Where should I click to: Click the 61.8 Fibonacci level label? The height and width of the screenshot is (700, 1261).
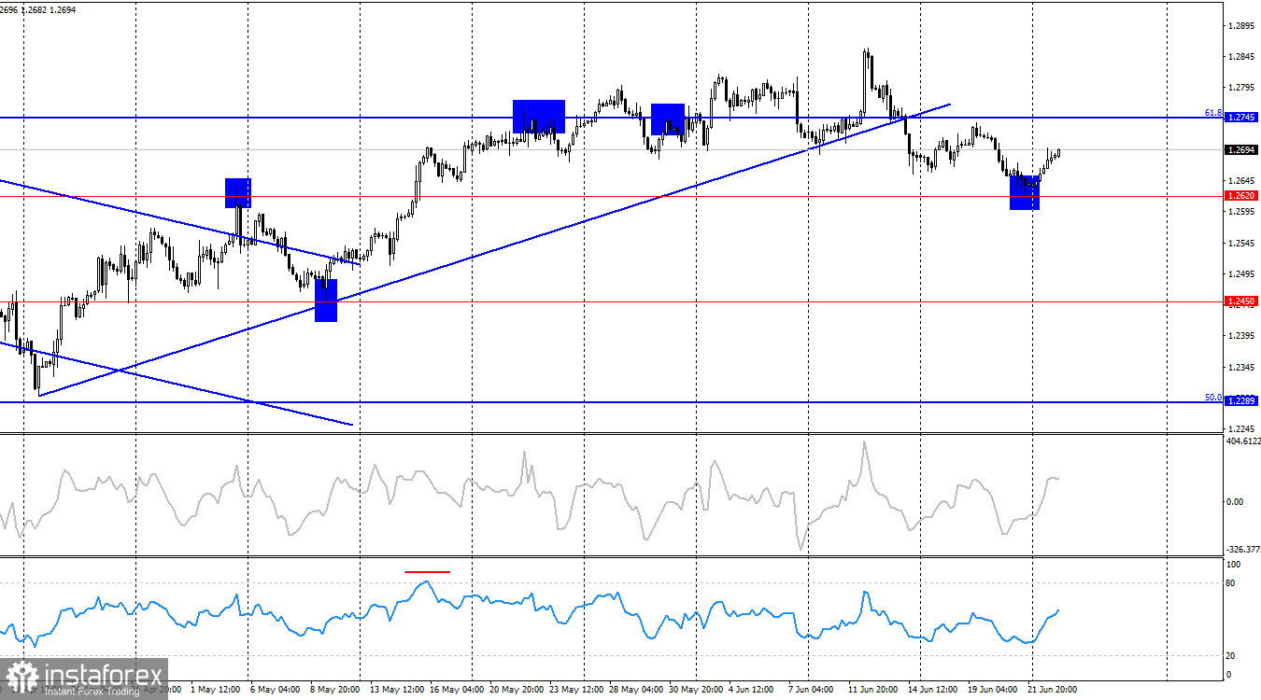(x=1212, y=112)
